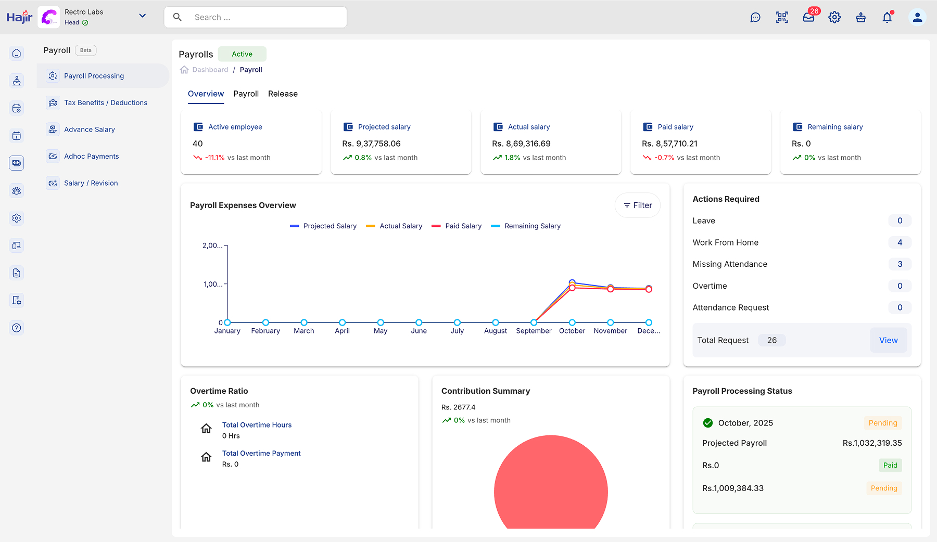
Task: Open the settings gear in top bar
Action: click(x=834, y=18)
